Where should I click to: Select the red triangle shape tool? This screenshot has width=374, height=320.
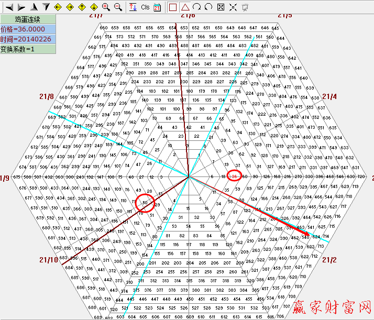[x=185, y=7]
